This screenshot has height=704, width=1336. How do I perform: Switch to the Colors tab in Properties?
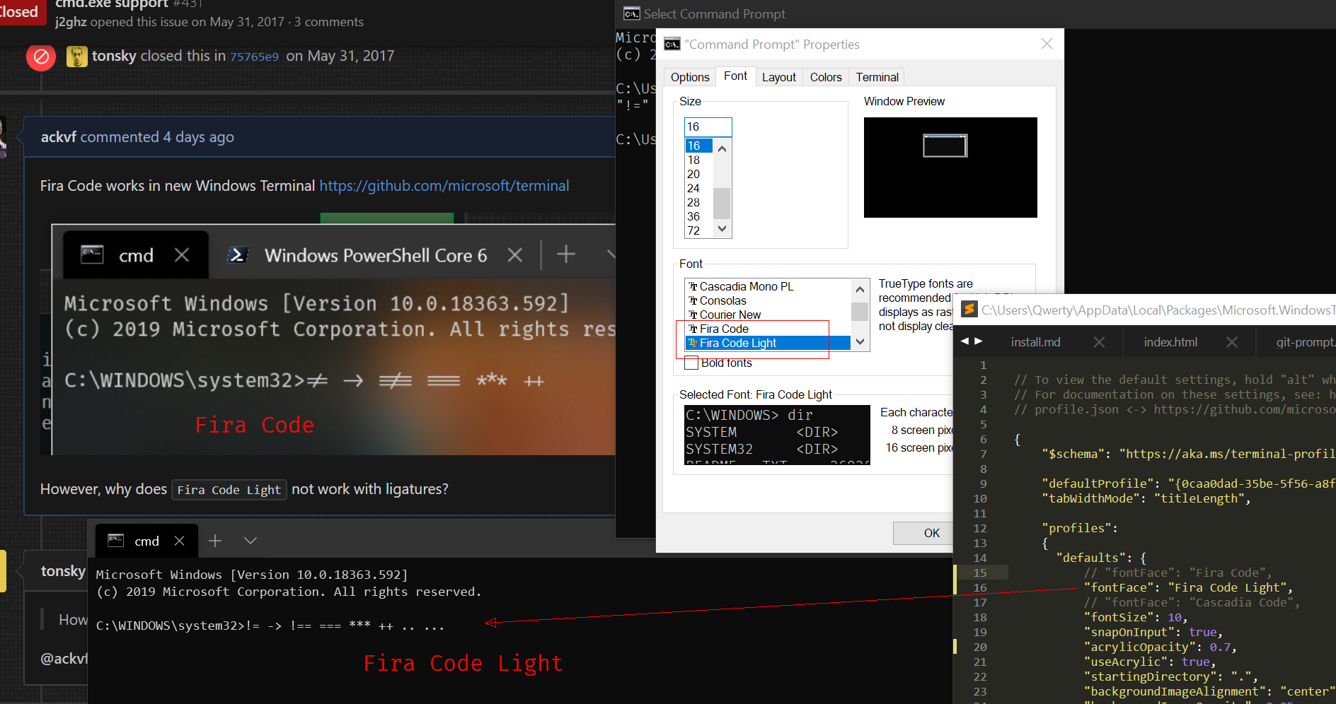tap(825, 77)
